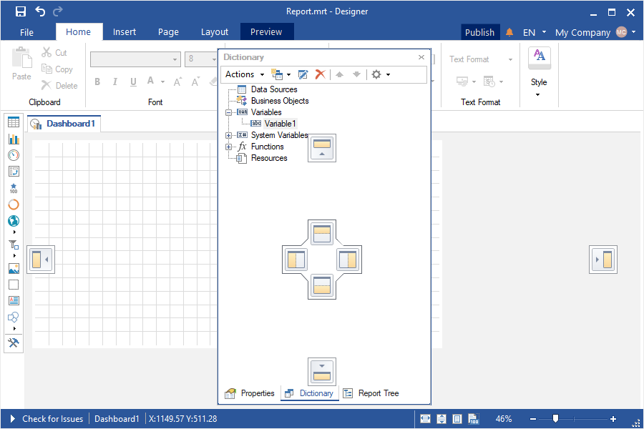
Task: Collapse the Variables tree node
Action: pos(228,112)
